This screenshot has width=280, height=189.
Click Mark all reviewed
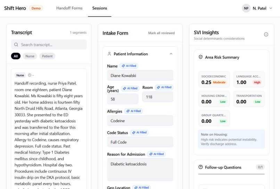pyautogui.click(x=162, y=33)
